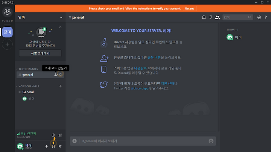Screen dimensions: 271x152
Task: Click the 사람 초대하기 button
Action: (x=40, y=53)
